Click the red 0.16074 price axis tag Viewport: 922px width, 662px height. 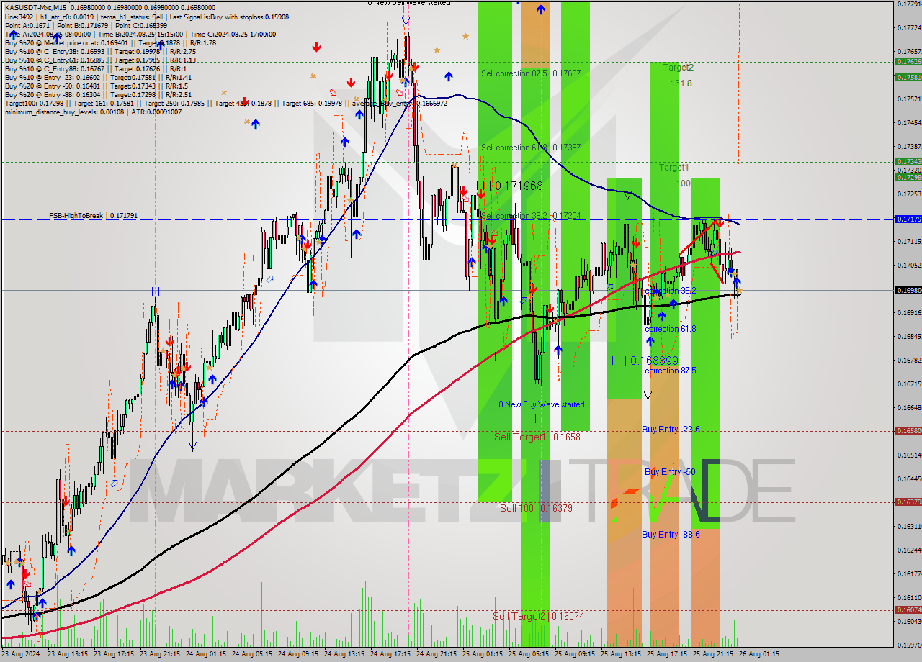[x=907, y=610]
